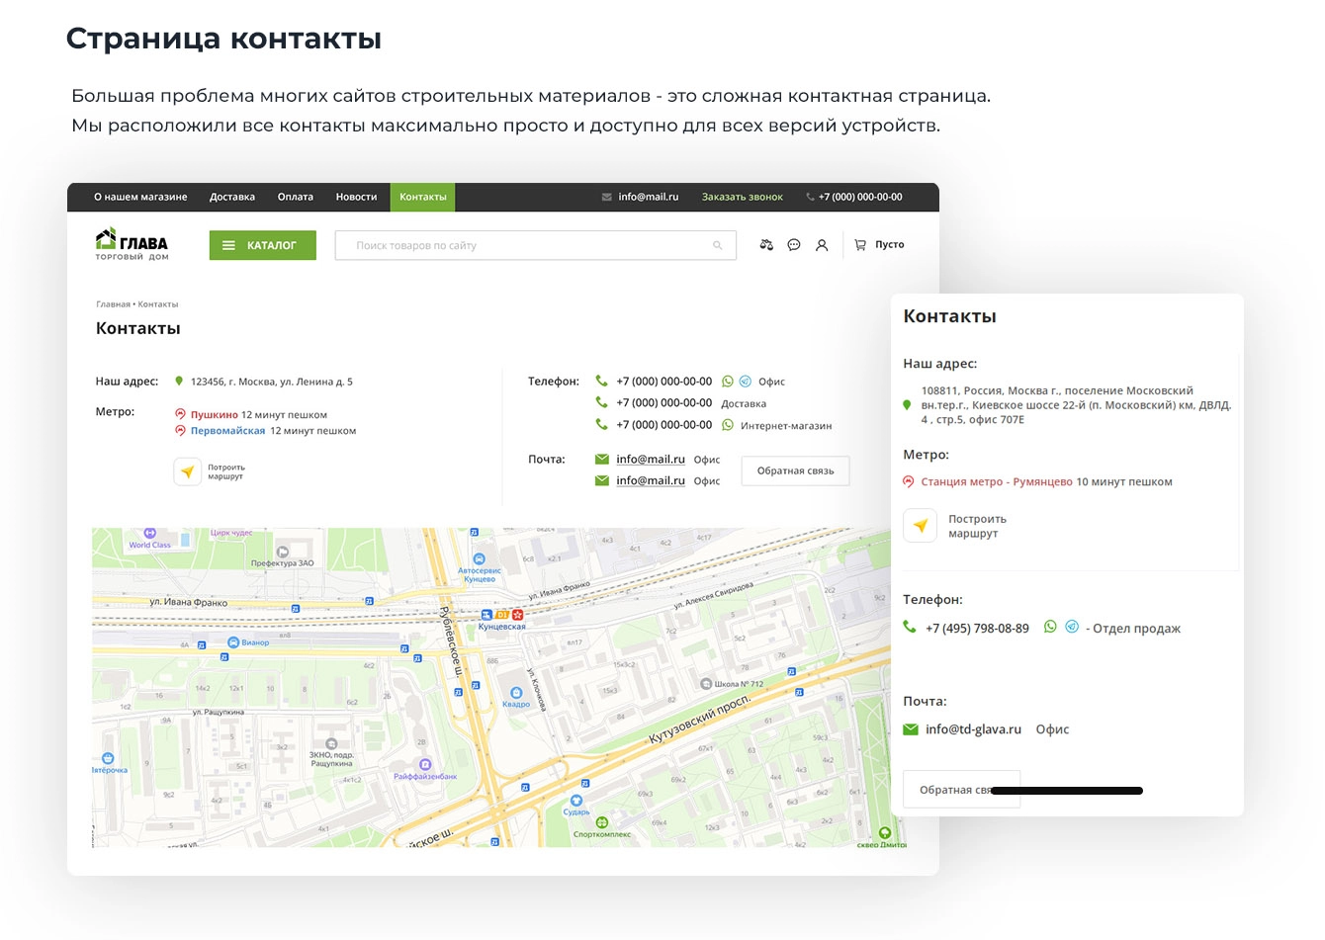Click yellow route arrow icon on desktop page
Screen dimensions: 1325x940
click(188, 471)
